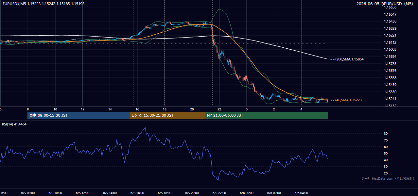Click price axis value 1.15132
Viewport: 418px width, 196px height.
pyautogui.click(x=390, y=106)
